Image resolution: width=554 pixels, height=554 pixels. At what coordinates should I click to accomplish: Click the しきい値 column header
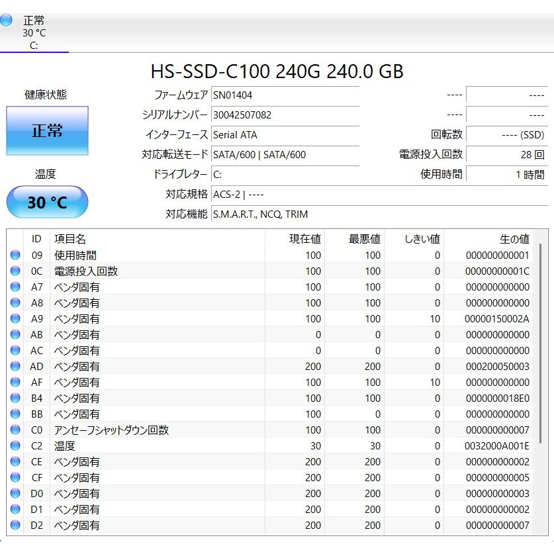coord(414,239)
